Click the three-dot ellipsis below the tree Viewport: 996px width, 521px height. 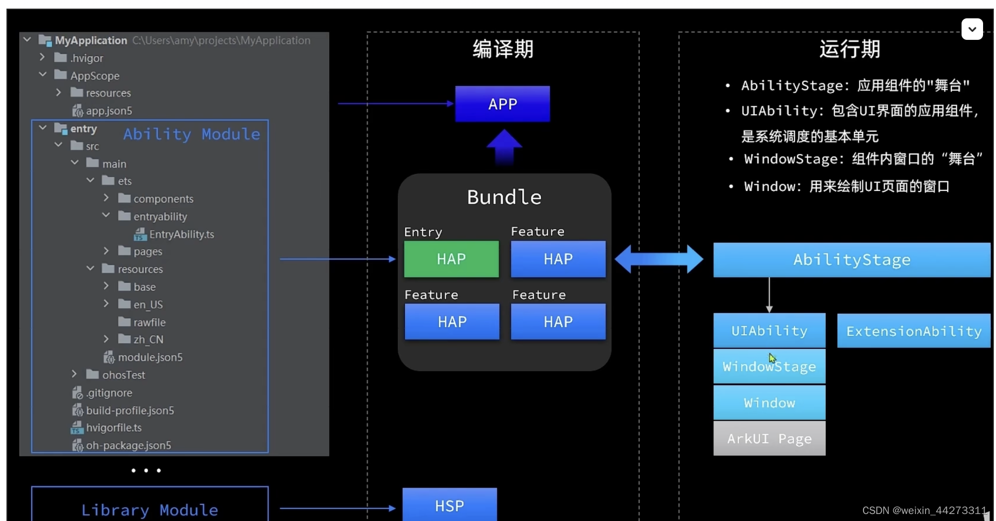coord(146,470)
